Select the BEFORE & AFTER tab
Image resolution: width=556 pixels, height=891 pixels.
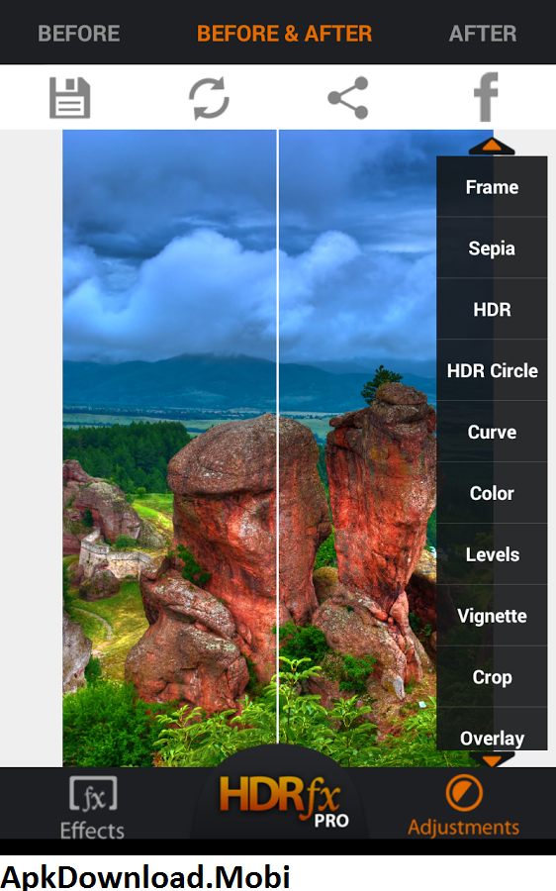tap(285, 34)
